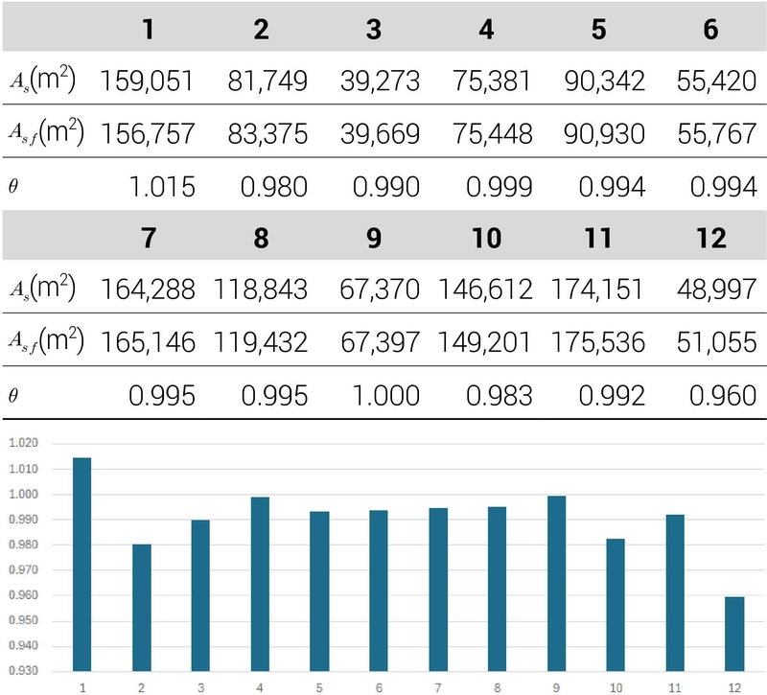Select the cell with value 174,151
Screen dimensions: 767x695
[x=598, y=290]
